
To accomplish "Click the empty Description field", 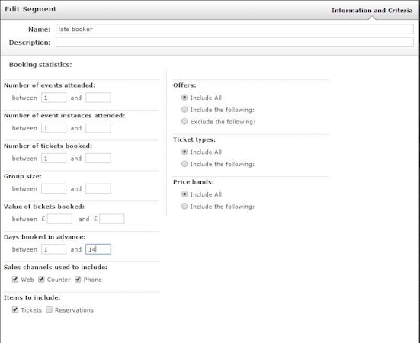I will point(234,43).
